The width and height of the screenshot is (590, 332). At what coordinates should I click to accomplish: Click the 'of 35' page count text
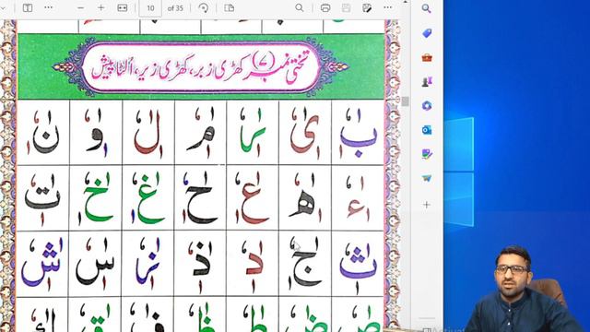[x=175, y=8]
